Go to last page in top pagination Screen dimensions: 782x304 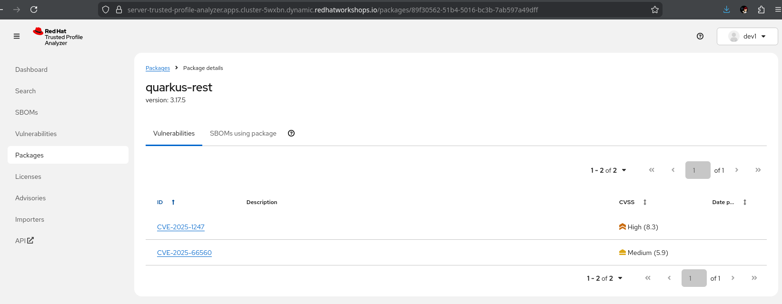pos(758,170)
